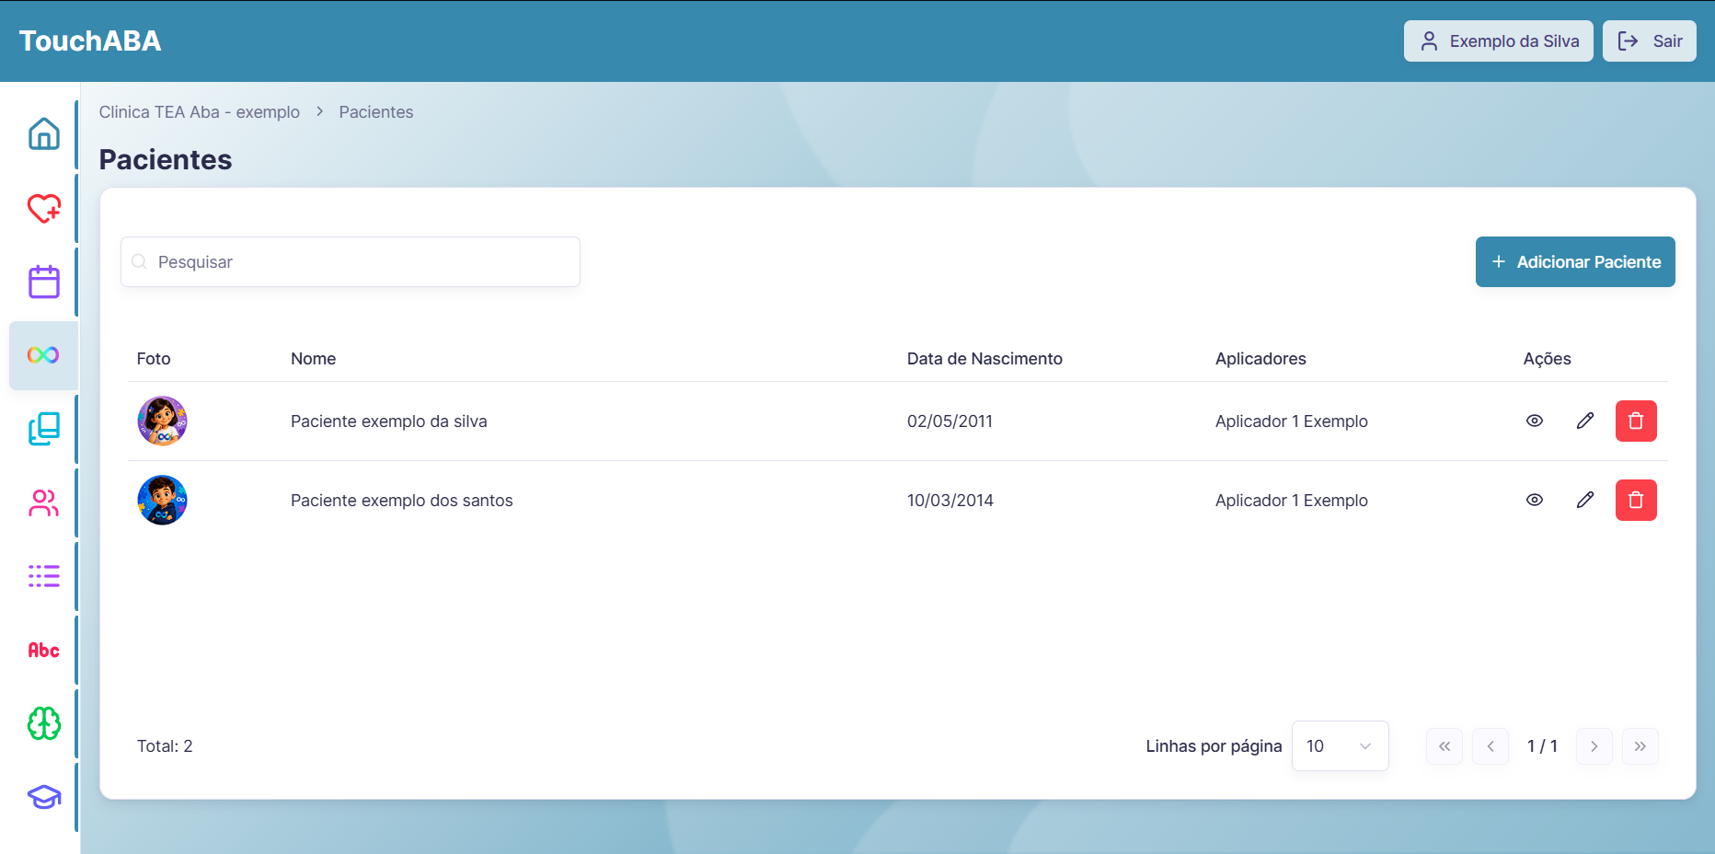Open the home icon in sidebar
The image size is (1715, 854).
43,134
